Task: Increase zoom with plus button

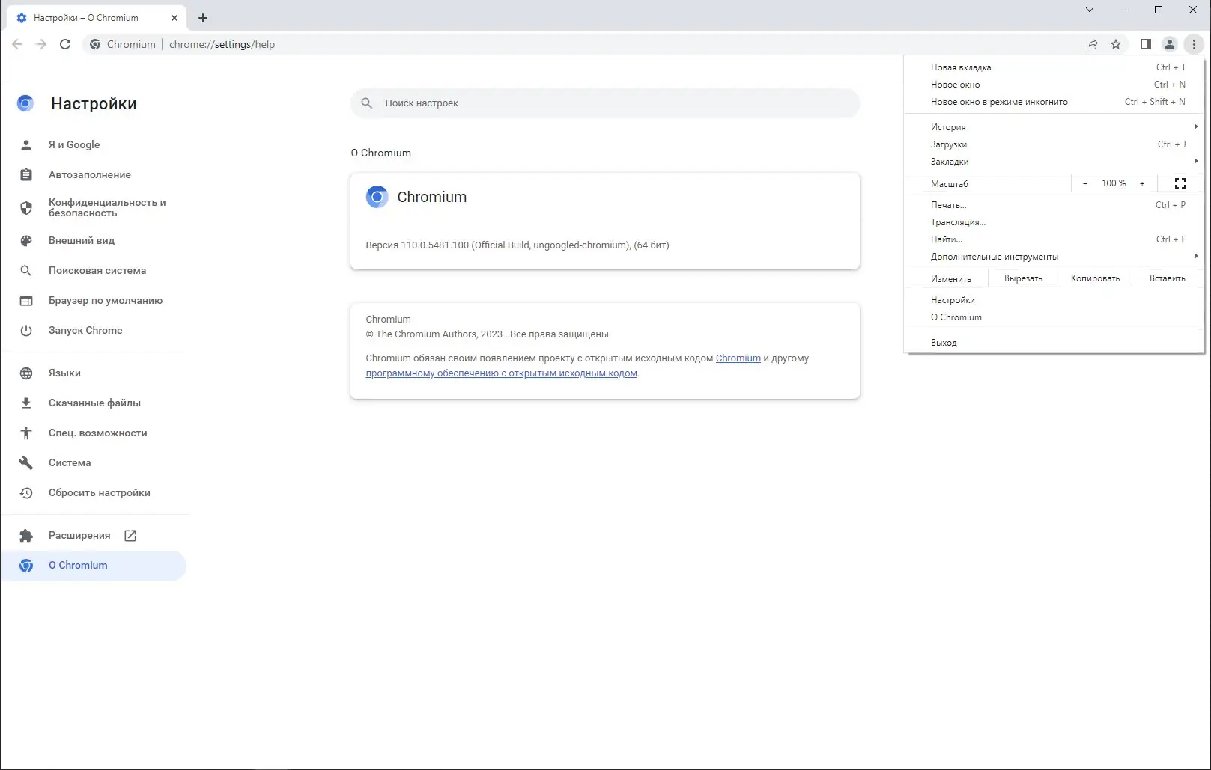Action: 1142,183
